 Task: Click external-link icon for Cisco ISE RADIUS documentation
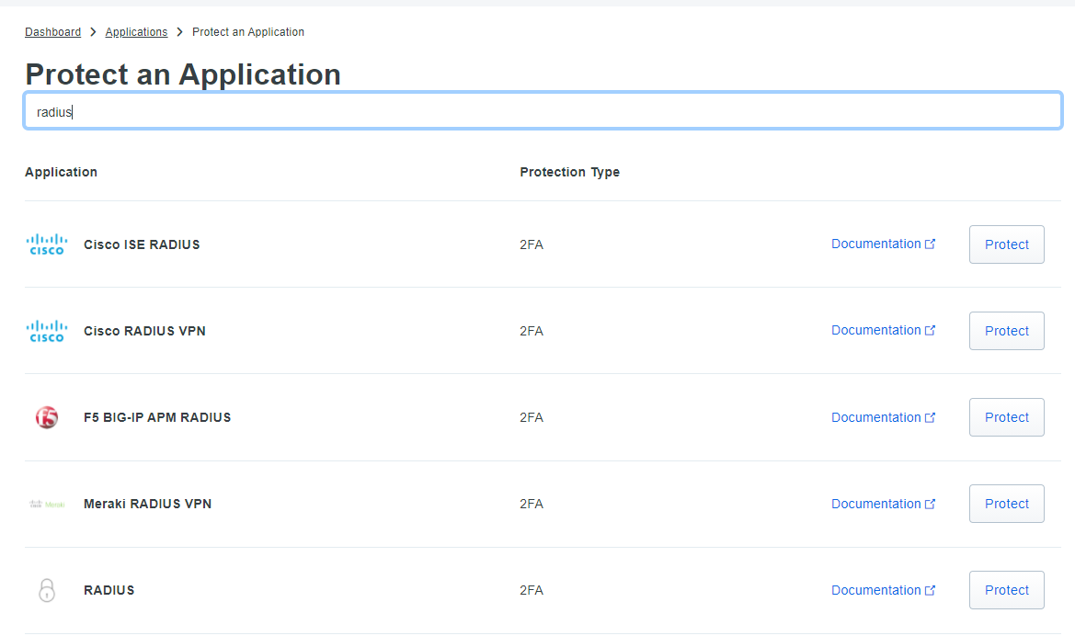930,244
